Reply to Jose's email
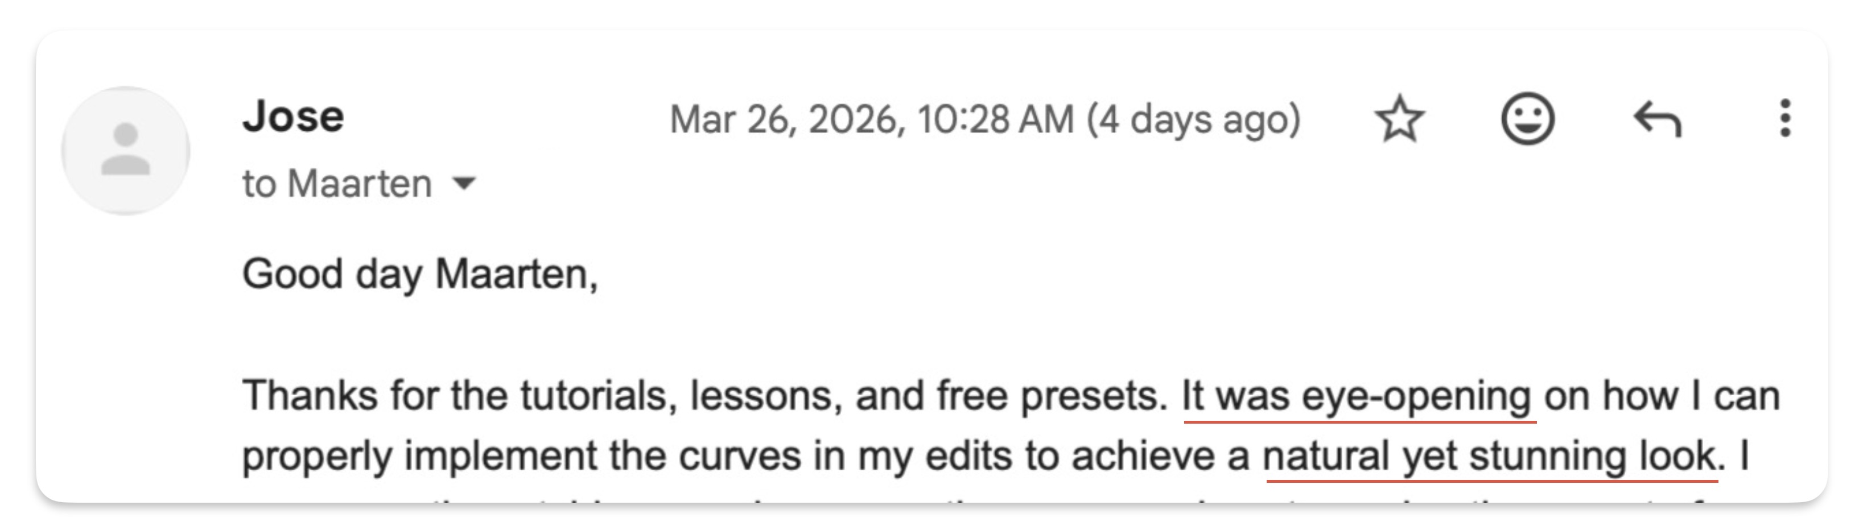 pos(1658,119)
